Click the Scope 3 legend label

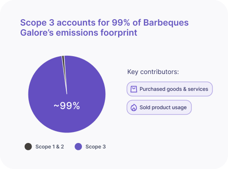pos(96,147)
